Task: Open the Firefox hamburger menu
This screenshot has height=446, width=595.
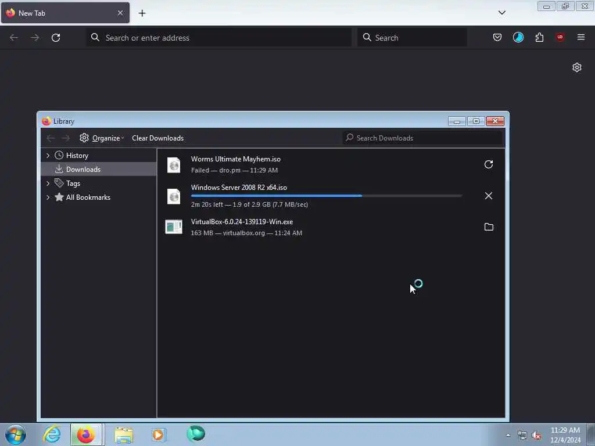Action: pyautogui.click(x=581, y=37)
